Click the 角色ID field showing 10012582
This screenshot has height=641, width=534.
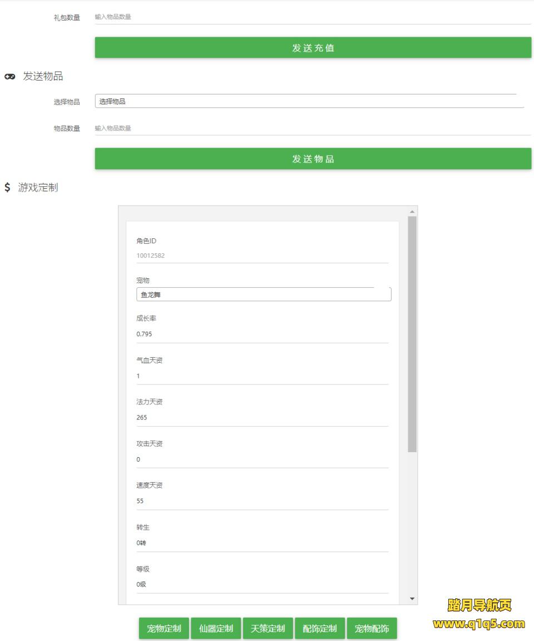262,256
